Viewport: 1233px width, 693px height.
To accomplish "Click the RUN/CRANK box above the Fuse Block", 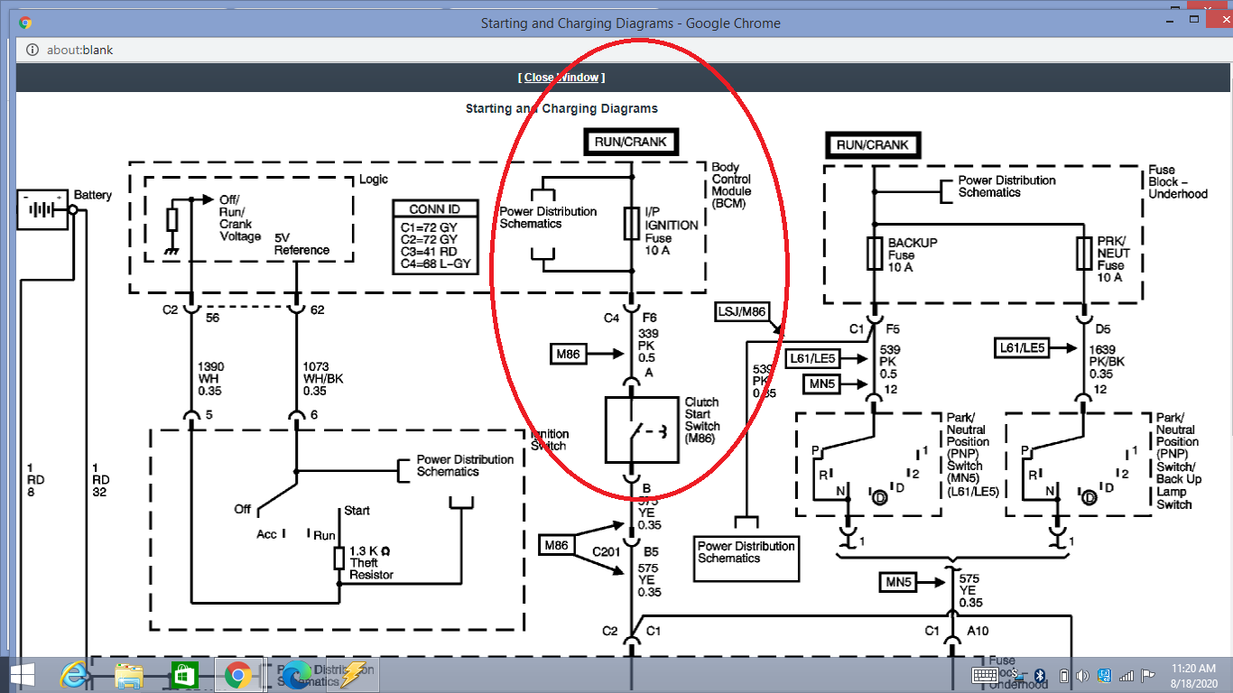I will point(873,144).
